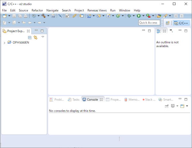Image resolution: width=192 pixels, height=148 pixels.
Task: Close the Project Explorer tab
Action: click(28, 31)
